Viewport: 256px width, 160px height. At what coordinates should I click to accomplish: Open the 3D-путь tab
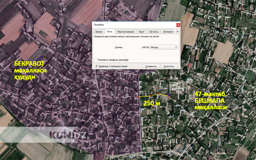[x=154, y=32]
